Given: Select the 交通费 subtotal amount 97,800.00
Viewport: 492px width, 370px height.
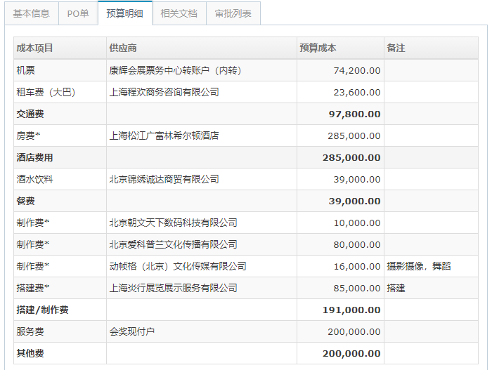Looking at the screenshot, I should coord(354,114).
